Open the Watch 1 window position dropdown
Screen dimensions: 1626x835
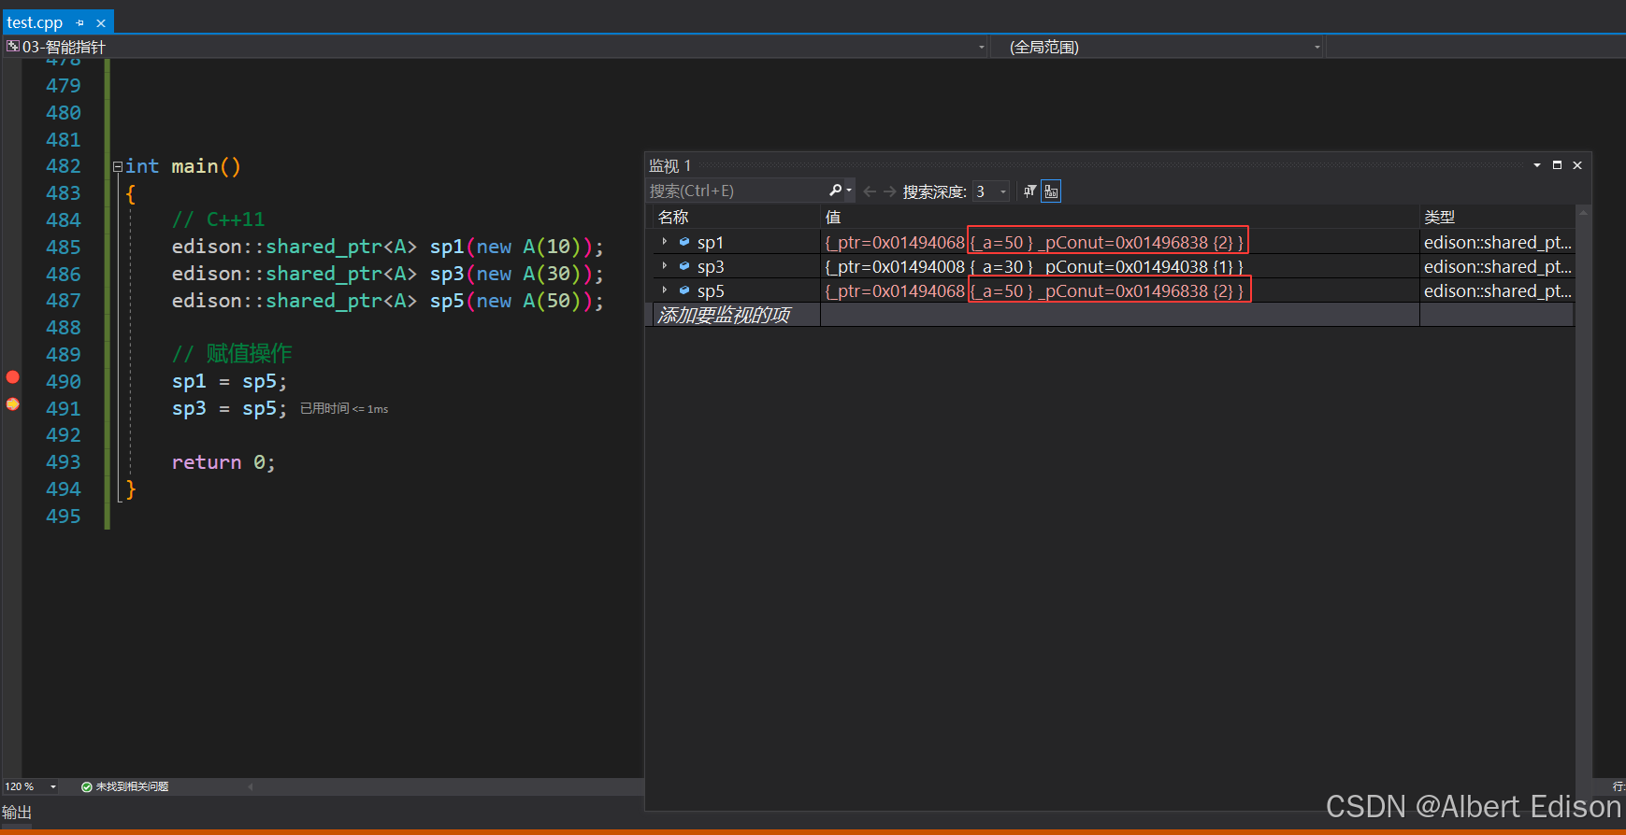tap(1537, 165)
